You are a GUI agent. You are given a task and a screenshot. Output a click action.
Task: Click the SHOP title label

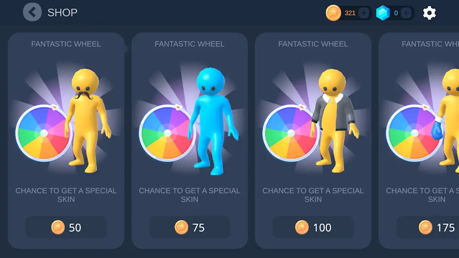coord(62,13)
